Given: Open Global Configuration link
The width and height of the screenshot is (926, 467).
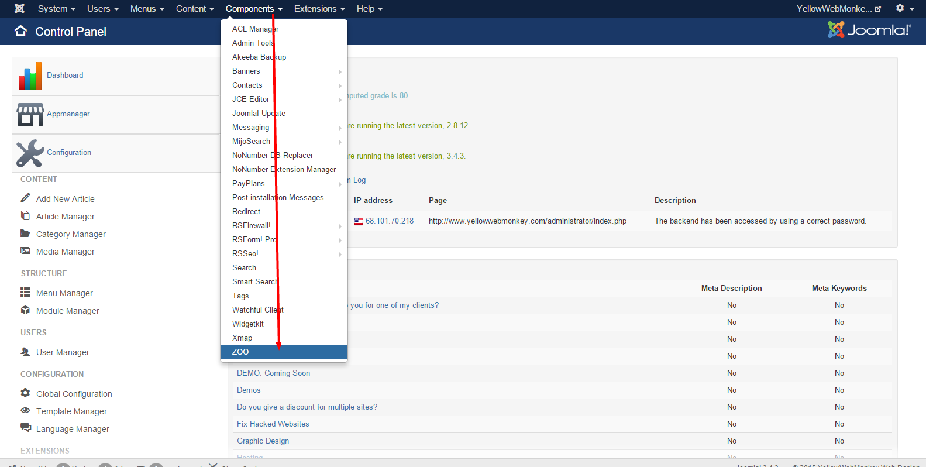Looking at the screenshot, I should click(74, 394).
